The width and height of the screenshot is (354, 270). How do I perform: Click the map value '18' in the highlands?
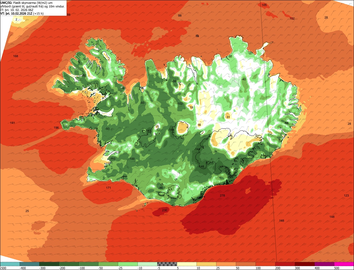(x=191, y=107)
